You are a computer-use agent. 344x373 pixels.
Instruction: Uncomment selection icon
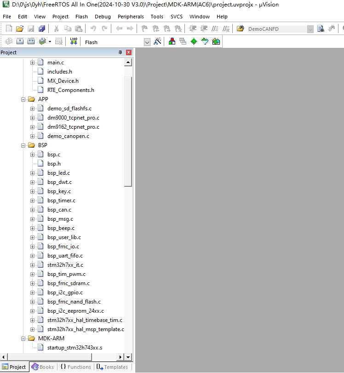tap(226, 29)
